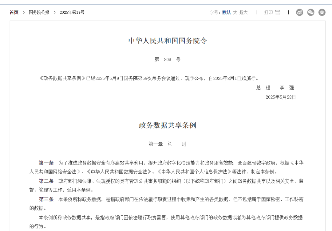Share the page to Weibo
Viewport: 332px width, 231px height.
(299, 12)
